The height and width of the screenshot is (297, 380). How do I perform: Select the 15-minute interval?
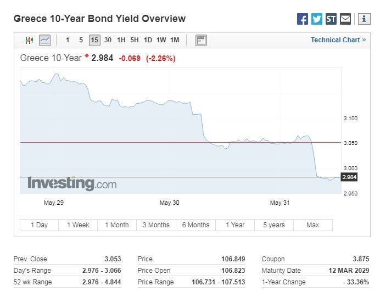click(x=94, y=40)
